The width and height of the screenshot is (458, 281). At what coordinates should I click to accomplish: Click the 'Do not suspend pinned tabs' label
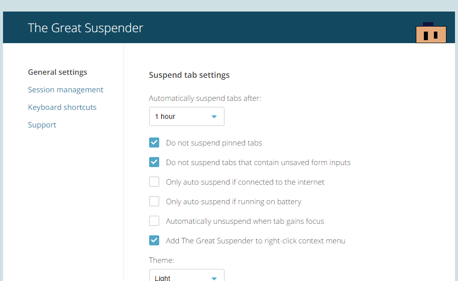214,143
